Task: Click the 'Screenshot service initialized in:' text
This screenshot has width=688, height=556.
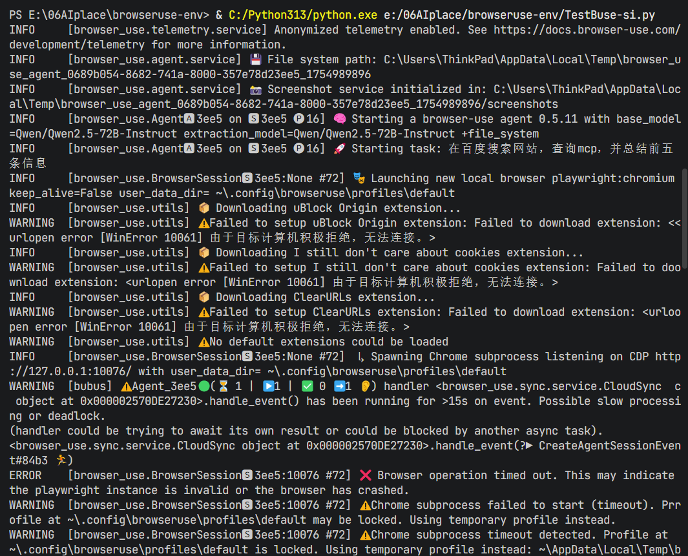Action: point(377,90)
